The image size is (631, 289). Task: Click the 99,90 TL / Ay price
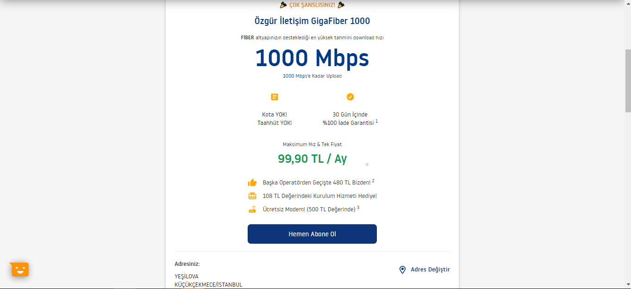click(312, 159)
